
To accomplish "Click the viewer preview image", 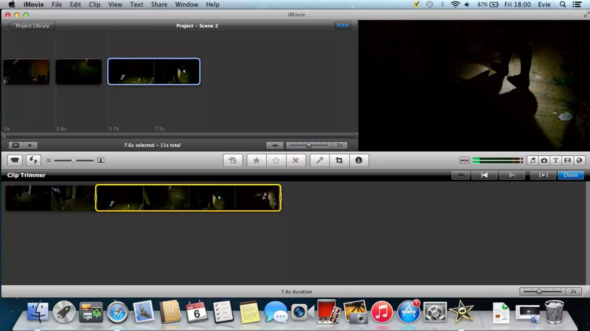I will 474,86.
